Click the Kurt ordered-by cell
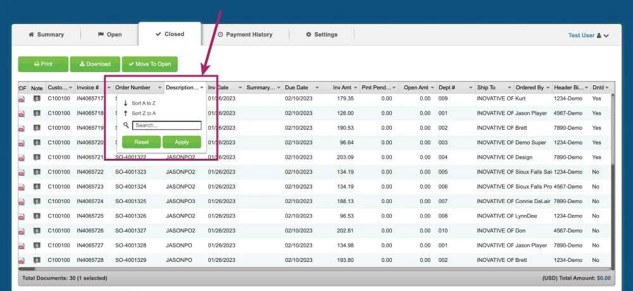 [520, 99]
